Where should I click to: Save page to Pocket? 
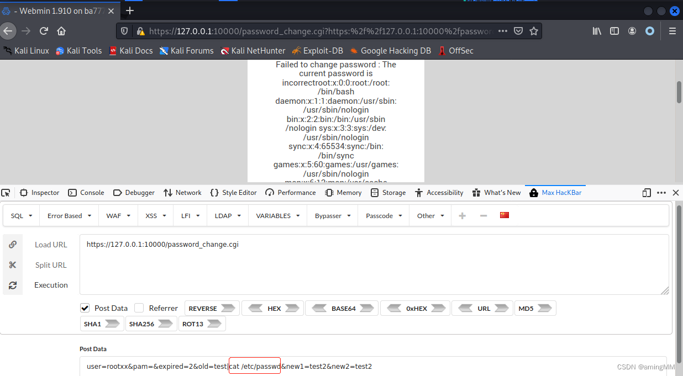[518, 31]
